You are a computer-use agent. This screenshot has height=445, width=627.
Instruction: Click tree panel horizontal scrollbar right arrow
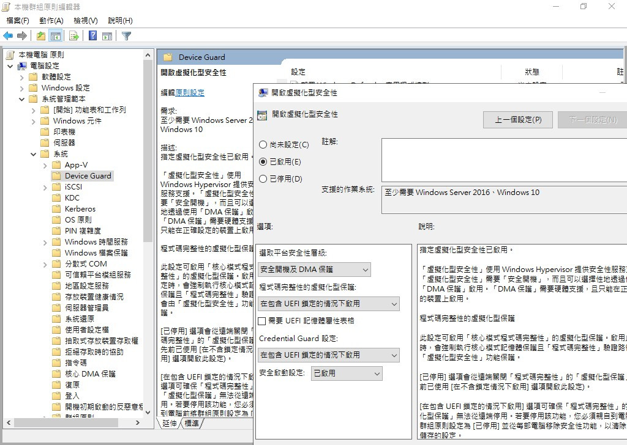point(138,422)
